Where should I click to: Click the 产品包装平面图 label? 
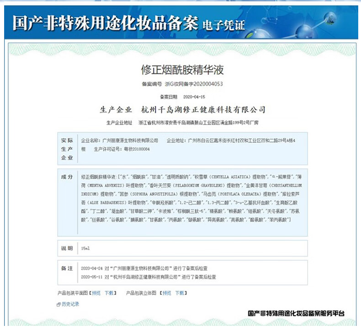click(x=73, y=293)
